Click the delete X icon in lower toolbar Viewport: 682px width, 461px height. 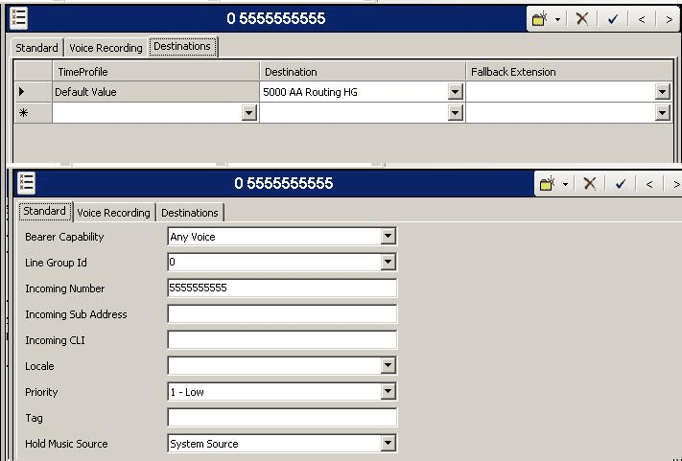[589, 183]
